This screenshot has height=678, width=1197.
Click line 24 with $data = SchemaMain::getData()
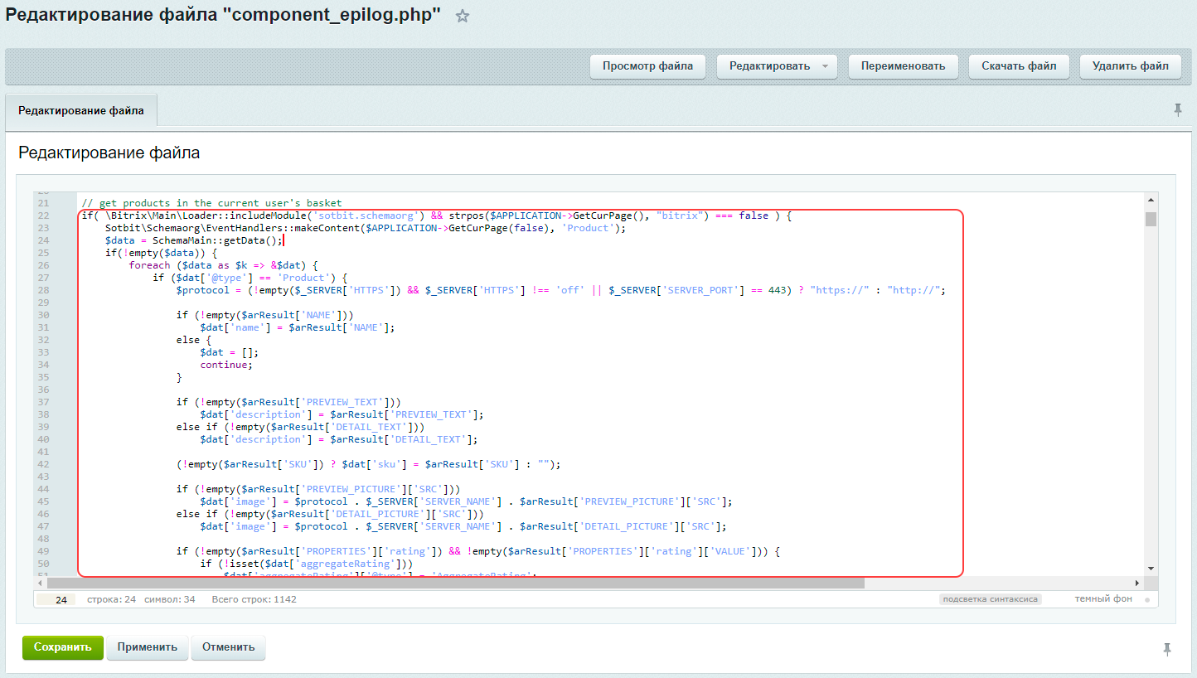[x=194, y=240]
